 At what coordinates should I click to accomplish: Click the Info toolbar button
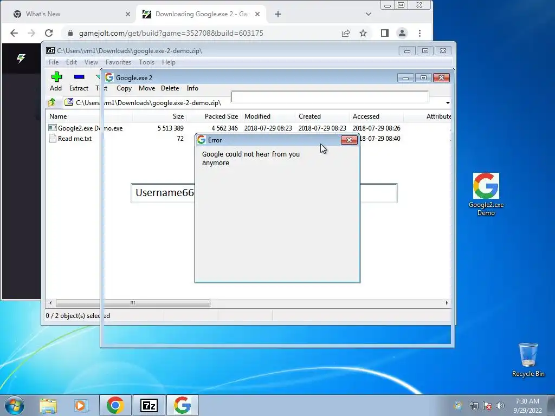[192, 88]
